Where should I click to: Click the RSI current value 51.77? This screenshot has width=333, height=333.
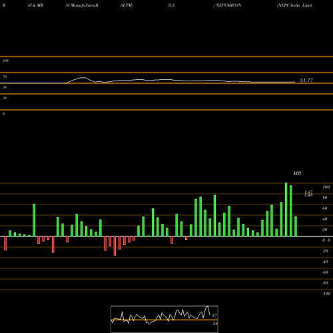(306, 81)
